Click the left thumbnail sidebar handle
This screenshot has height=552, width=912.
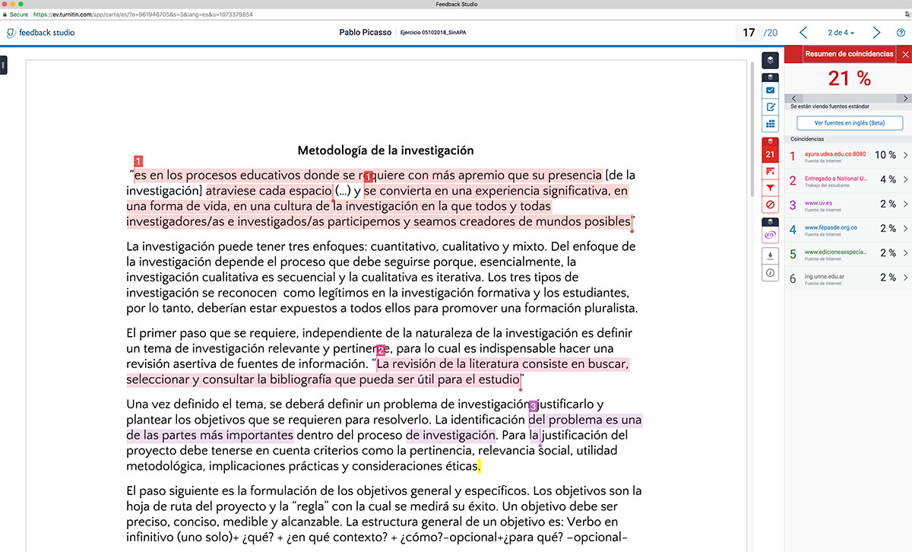pos(3,66)
